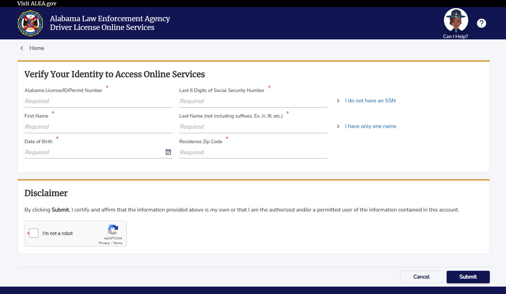This screenshot has width=506, height=294.
Task: Open the Date of Birth calendar picker
Action: coord(168,152)
